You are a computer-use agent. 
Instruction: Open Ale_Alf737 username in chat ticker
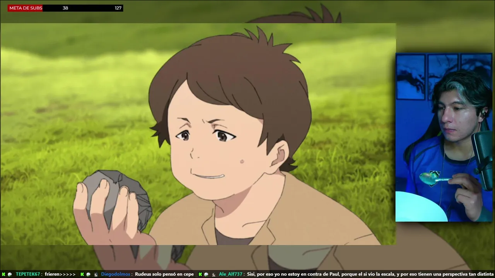(x=231, y=274)
